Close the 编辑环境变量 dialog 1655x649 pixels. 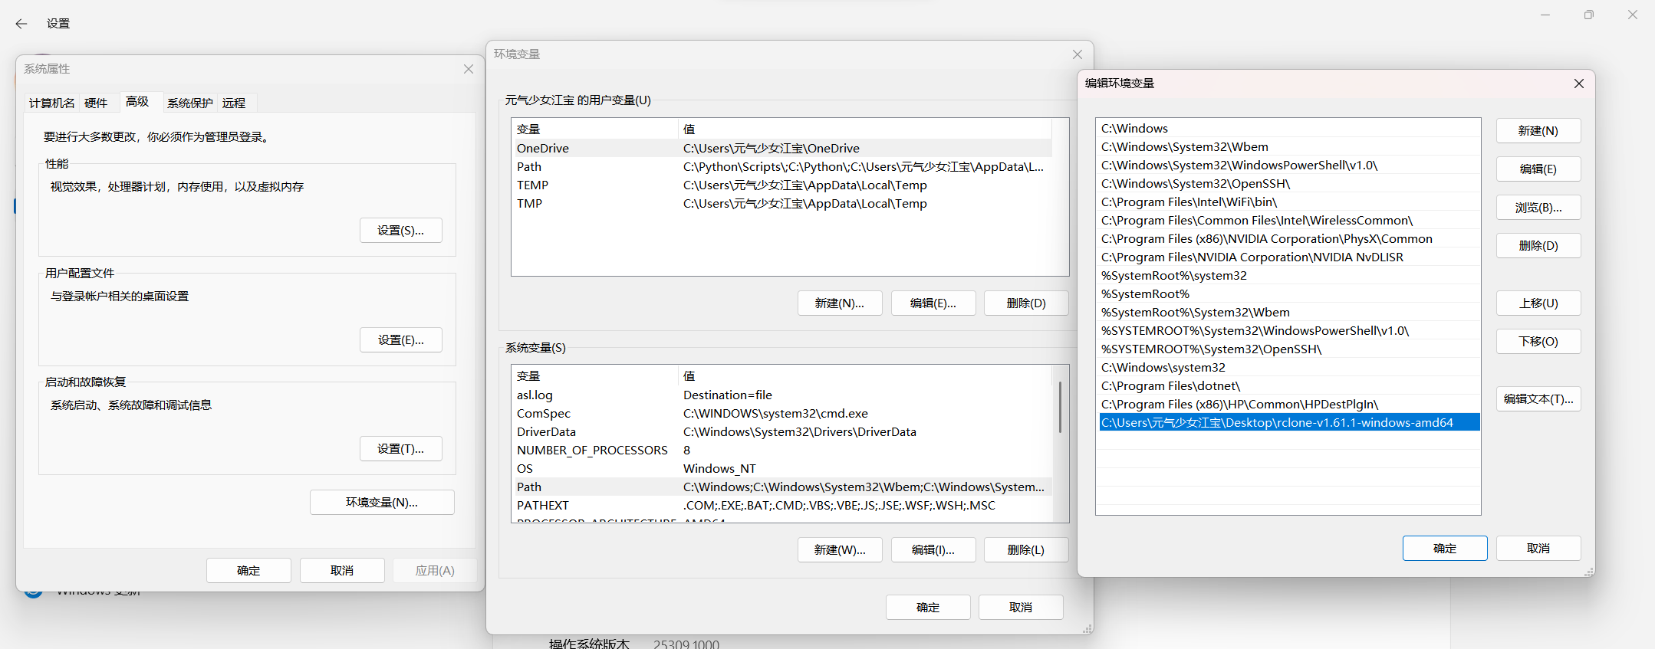1578,84
